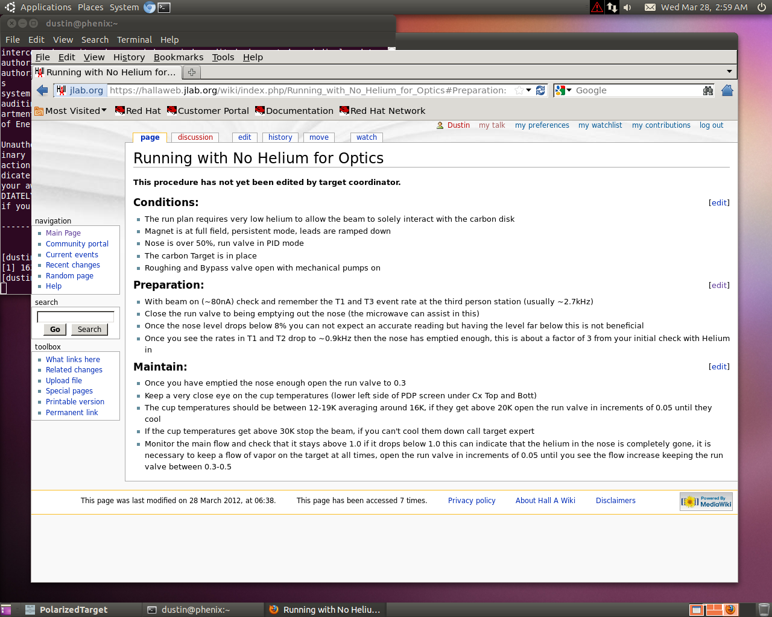Open the list all tabs dropdown arrow

[x=729, y=72]
